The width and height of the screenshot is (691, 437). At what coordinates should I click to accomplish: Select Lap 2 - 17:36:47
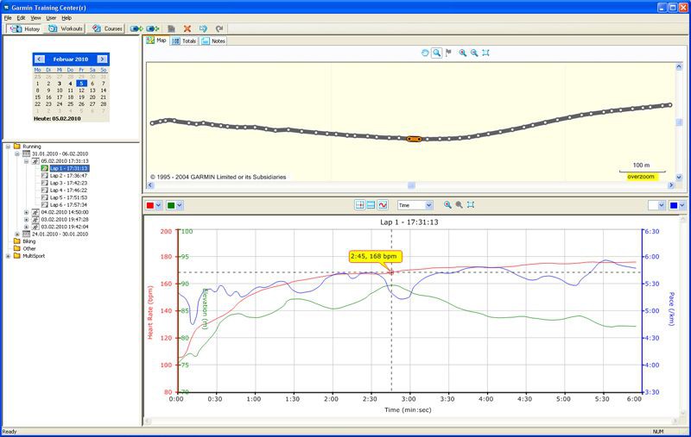[x=68, y=176]
